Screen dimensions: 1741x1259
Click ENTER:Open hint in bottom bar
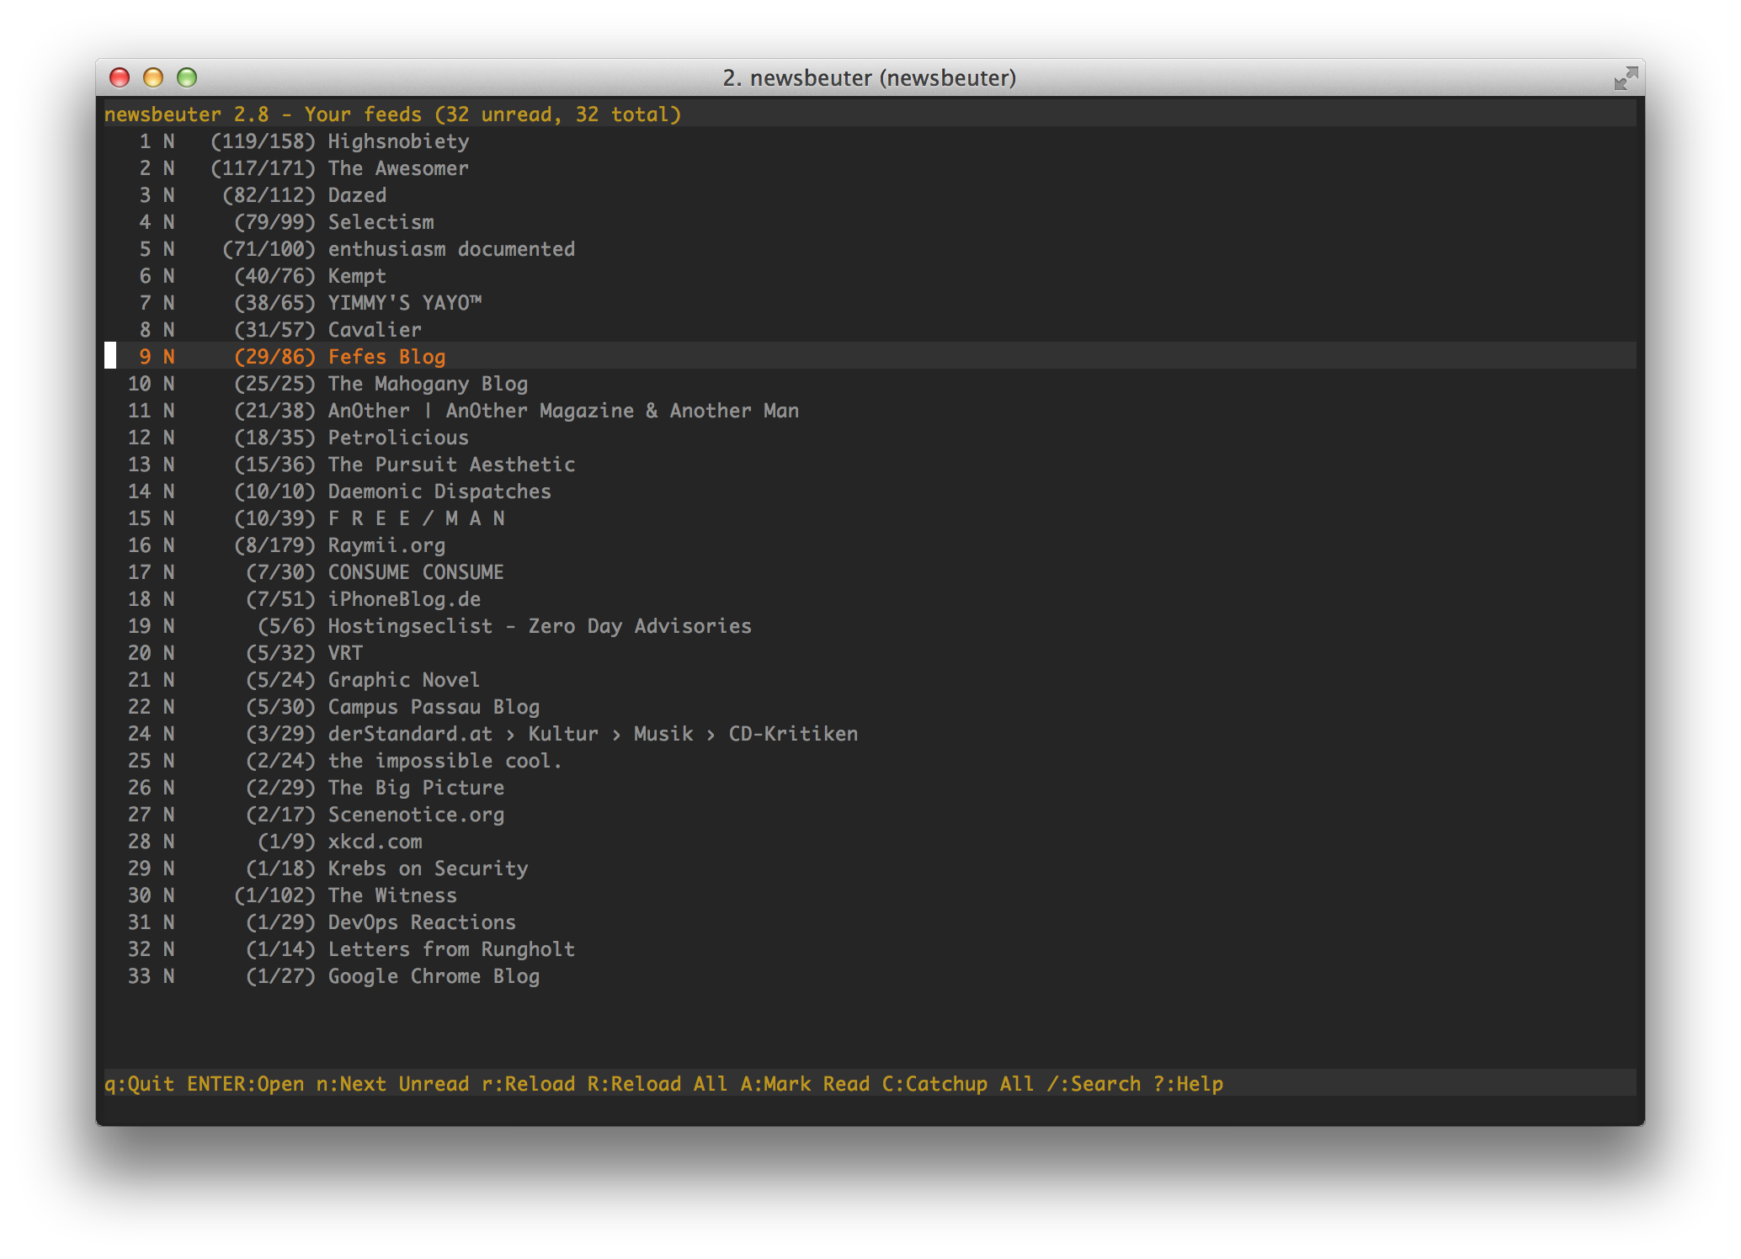point(245,1084)
